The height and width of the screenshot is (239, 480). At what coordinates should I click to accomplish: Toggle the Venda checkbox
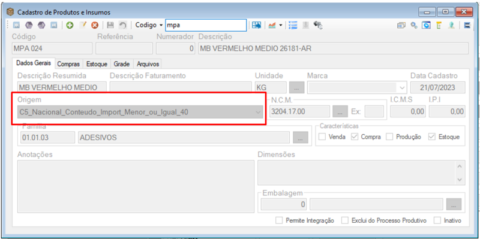tap(322, 137)
